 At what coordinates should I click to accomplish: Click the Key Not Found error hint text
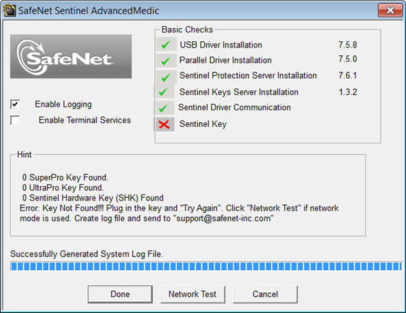coord(179,213)
